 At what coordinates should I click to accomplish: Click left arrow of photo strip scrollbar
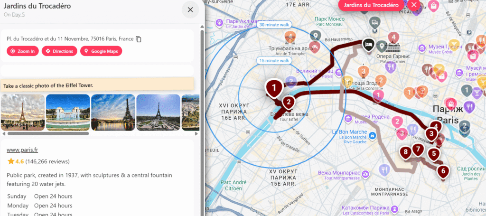tap(3, 134)
